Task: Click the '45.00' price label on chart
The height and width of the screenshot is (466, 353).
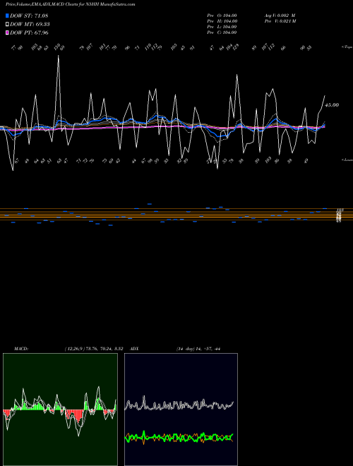Action: pyautogui.click(x=332, y=105)
